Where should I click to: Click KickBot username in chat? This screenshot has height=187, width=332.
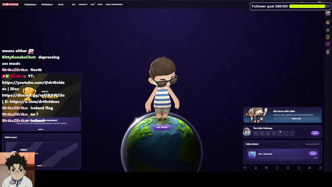point(17,76)
